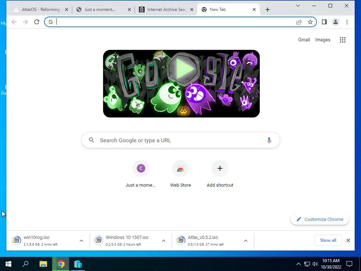The height and width of the screenshot is (271, 361).
Task: Open the Chrome side panel
Action: pos(324,22)
